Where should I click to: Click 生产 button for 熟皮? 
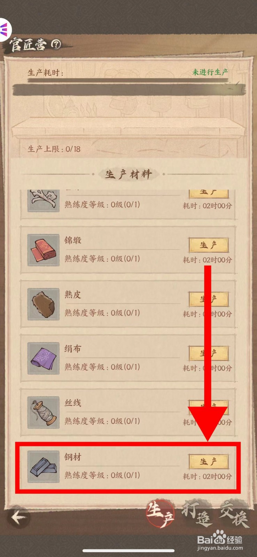(x=208, y=299)
